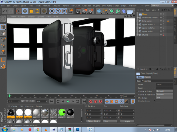
Task: Open Chrome from the taskbar
Action: [x=38, y=130]
